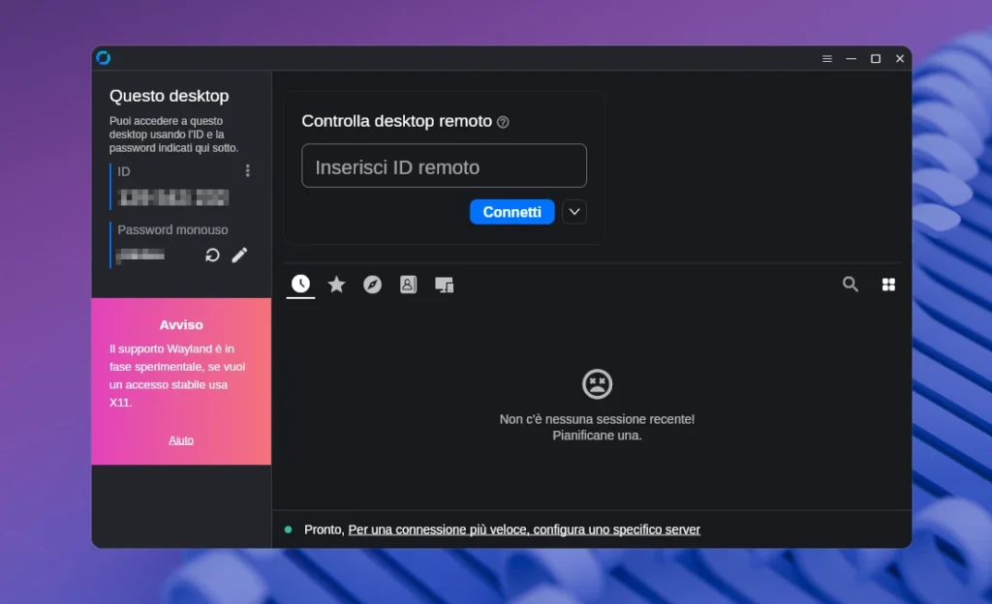Regenerate the one-time password with refresh icon

coord(212,255)
